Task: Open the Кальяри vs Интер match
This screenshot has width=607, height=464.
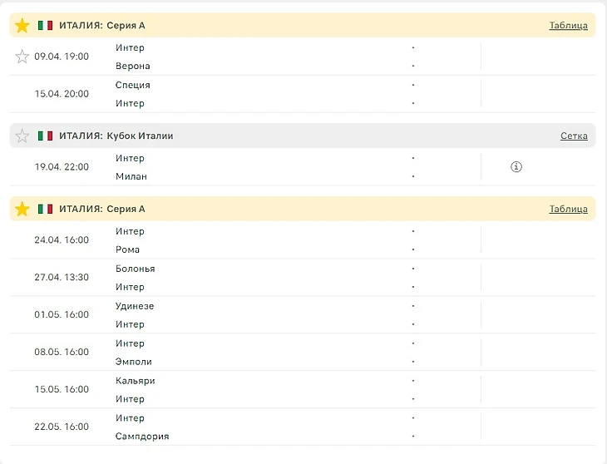Action: pyautogui.click(x=249, y=390)
